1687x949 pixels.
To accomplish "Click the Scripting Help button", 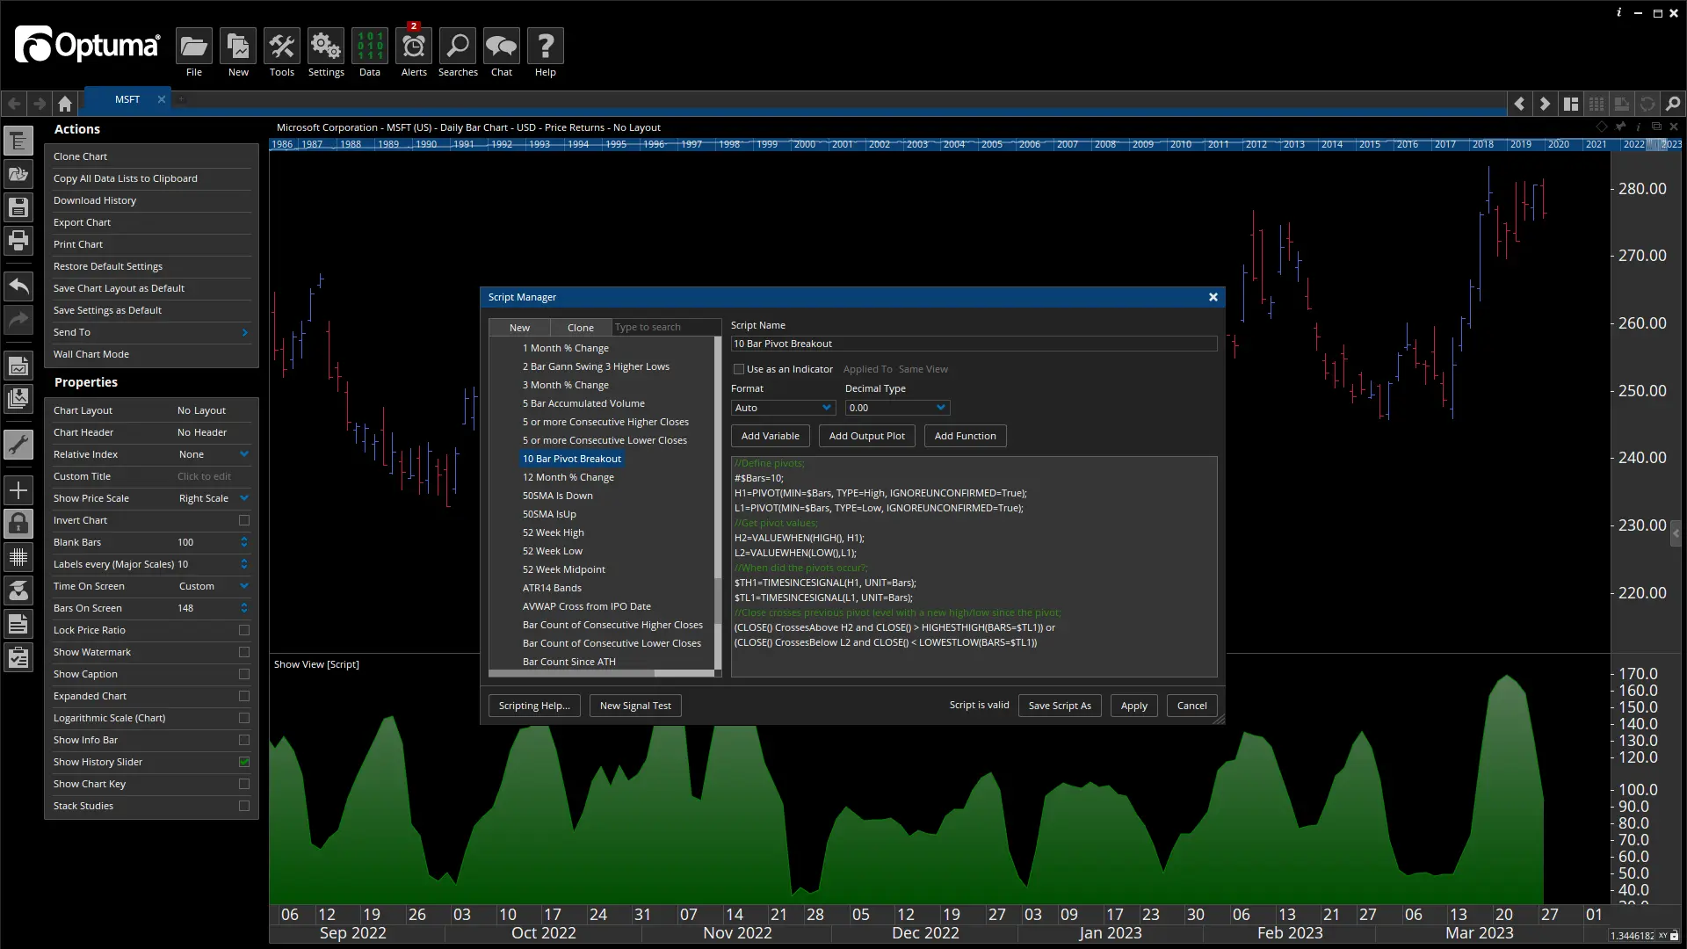I will click(x=534, y=706).
